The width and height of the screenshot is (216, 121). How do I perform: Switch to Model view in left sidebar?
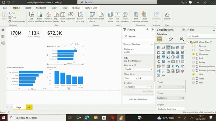3,43
